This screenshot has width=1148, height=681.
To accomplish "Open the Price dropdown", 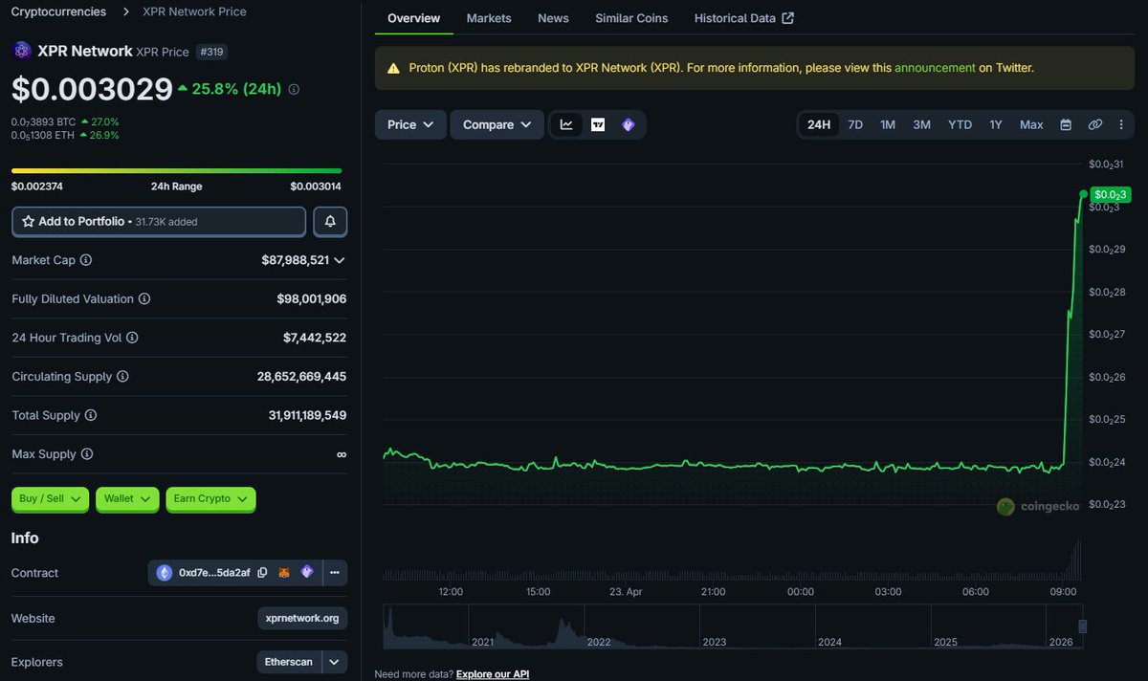I will [x=410, y=124].
